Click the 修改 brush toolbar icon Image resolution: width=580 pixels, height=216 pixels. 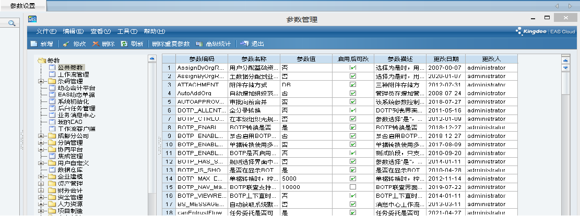click(66, 44)
